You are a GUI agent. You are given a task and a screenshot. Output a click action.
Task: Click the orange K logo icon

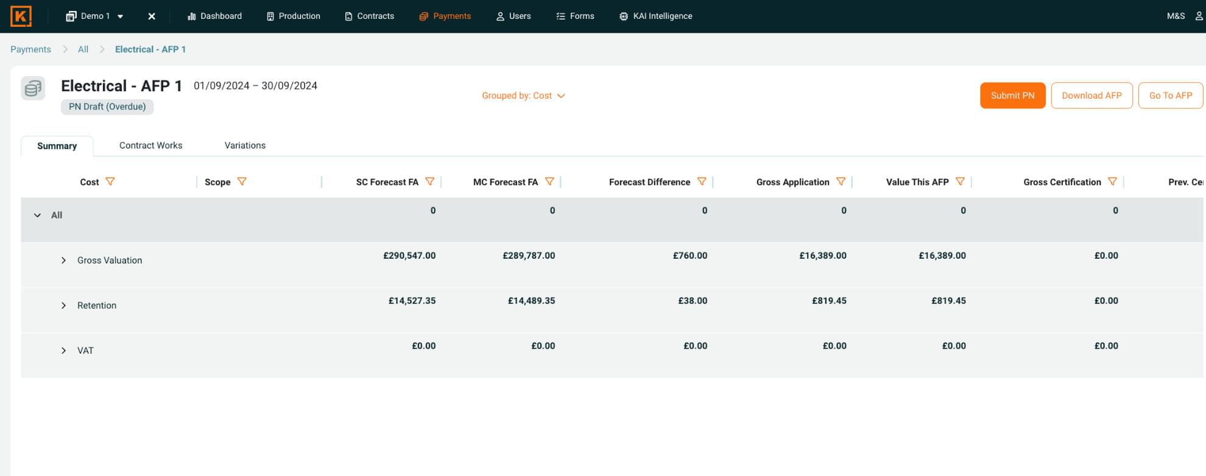pos(21,16)
